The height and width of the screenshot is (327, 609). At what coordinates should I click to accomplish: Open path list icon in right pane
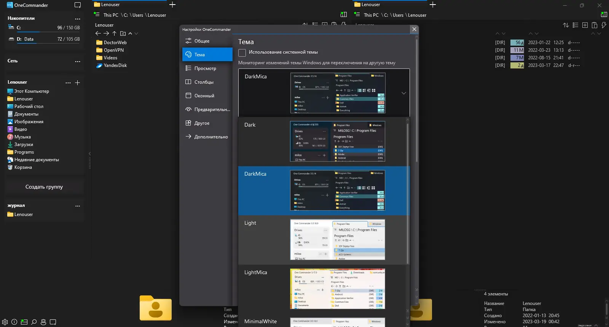pos(357,14)
